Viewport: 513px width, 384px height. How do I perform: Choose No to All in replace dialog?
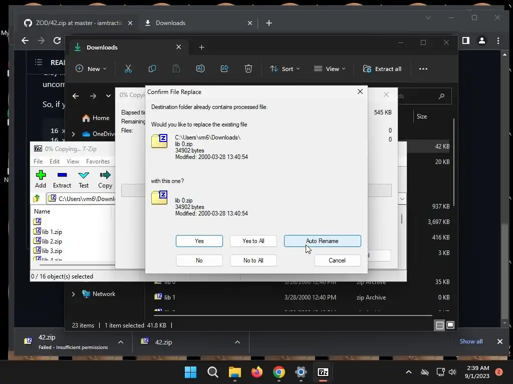tap(253, 260)
